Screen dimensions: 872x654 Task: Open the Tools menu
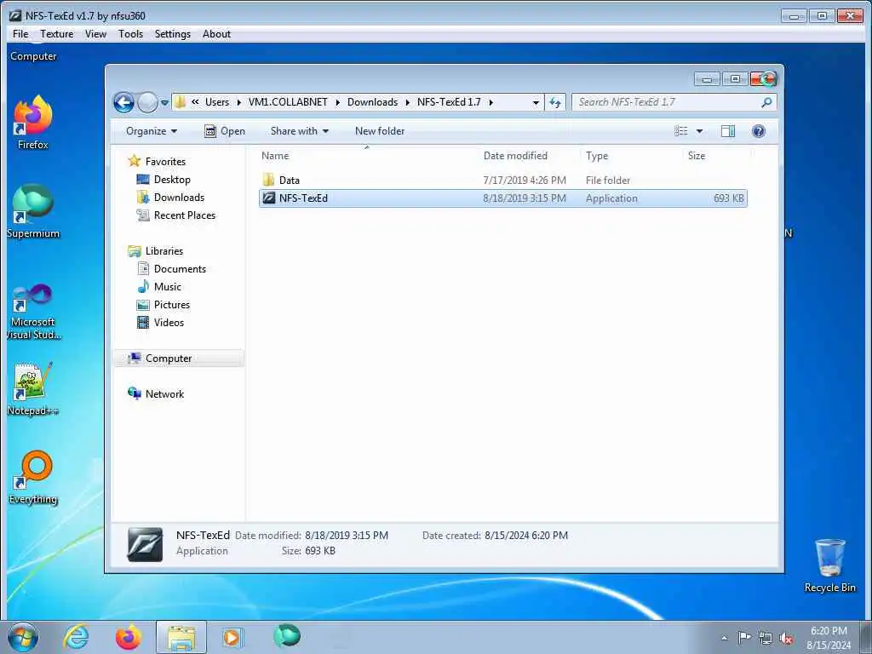[x=130, y=34]
